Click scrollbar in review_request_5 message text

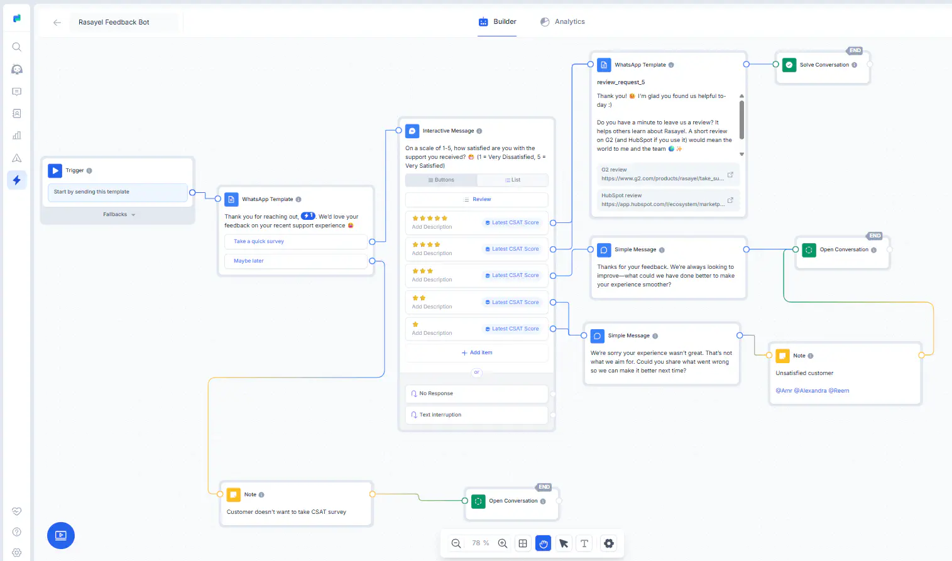[741, 119]
